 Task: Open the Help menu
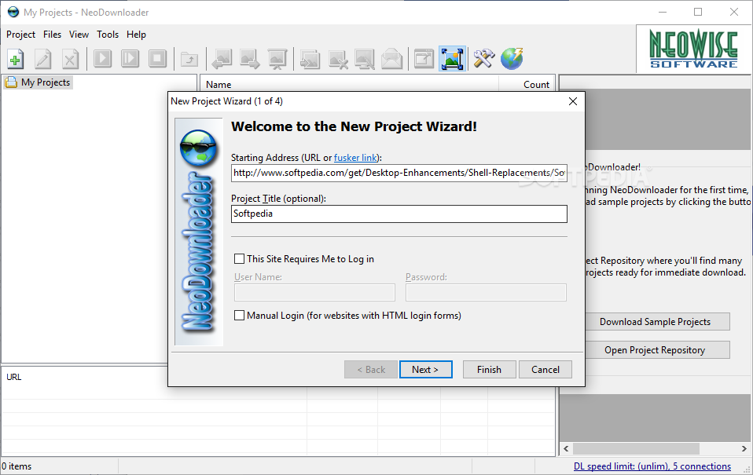point(137,35)
